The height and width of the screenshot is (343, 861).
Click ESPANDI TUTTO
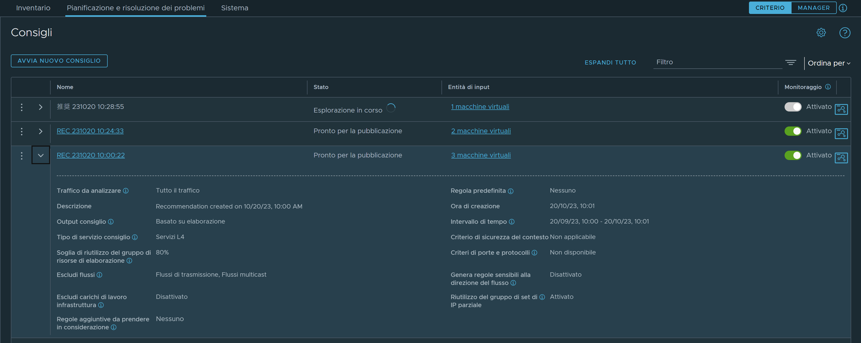click(610, 62)
